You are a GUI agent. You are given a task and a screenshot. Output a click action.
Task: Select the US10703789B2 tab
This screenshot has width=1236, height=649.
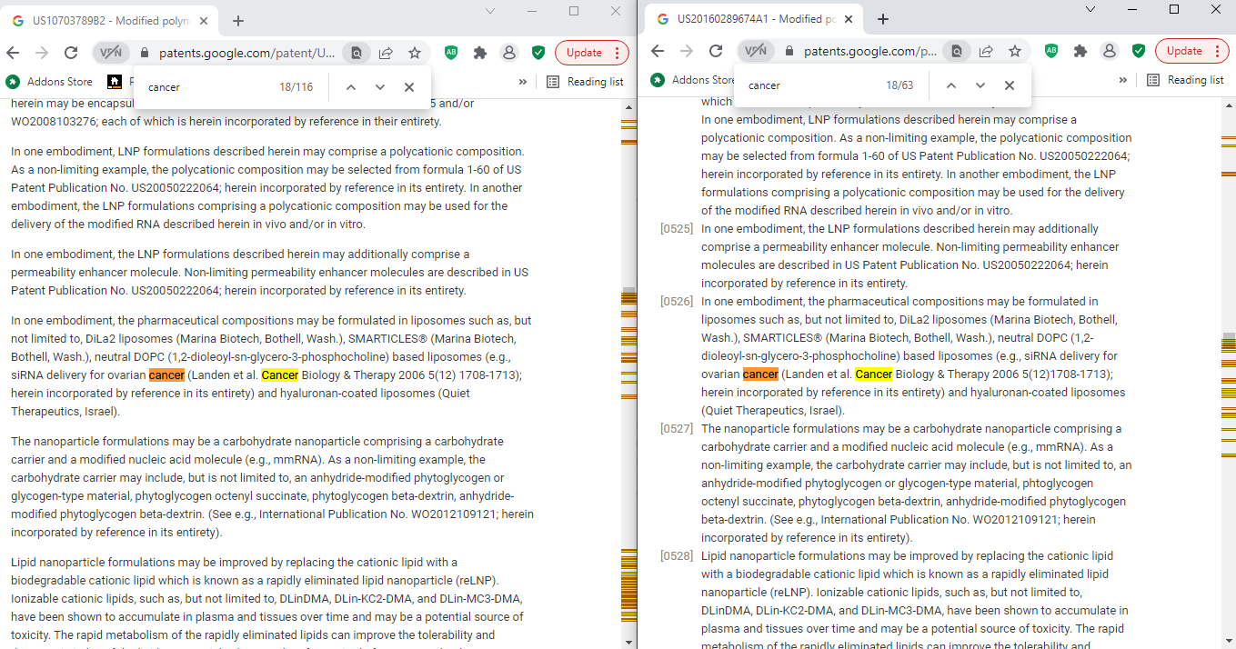109,20
